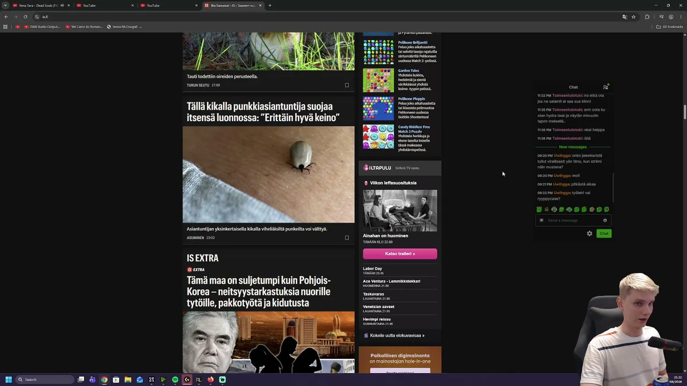The height and width of the screenshot is (386, 687).
Task: Bookmark this page with star icon
Action: (x=633, y=17)
